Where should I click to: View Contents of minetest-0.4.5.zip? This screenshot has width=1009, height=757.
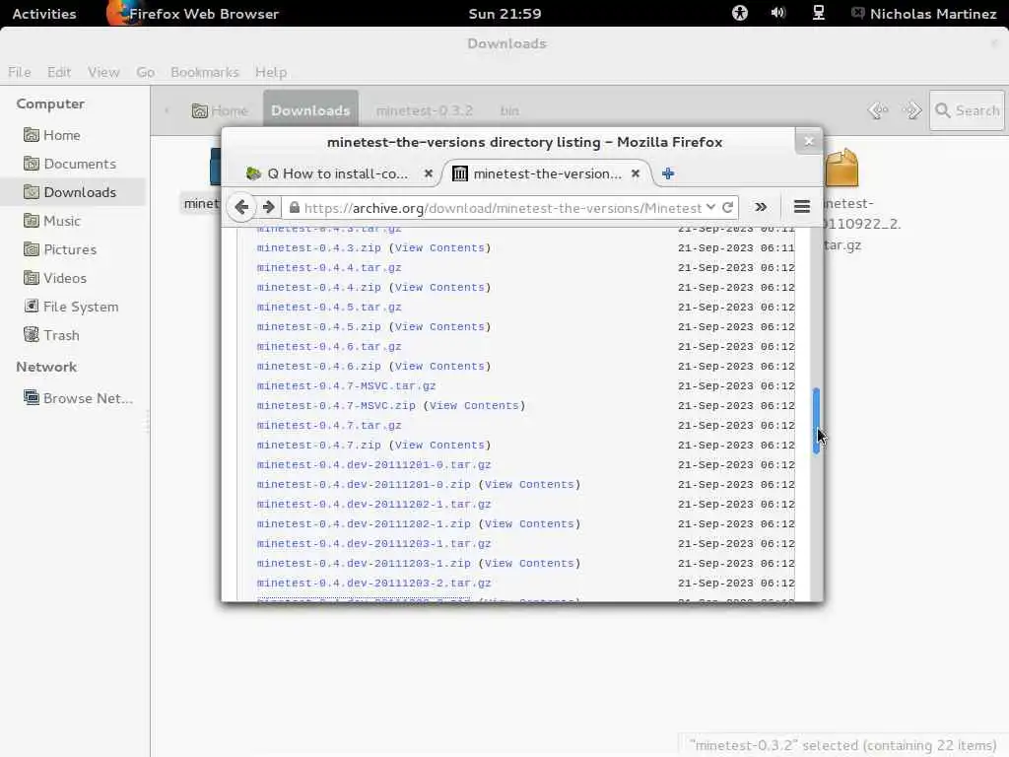coord(439,327)
